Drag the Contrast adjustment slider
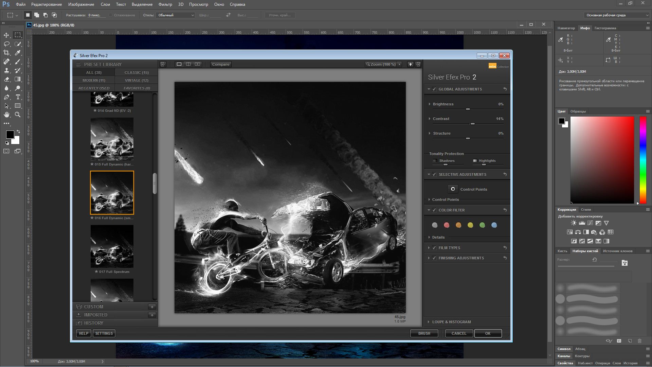The image size is (652, 367). click(x=472, y=124)
